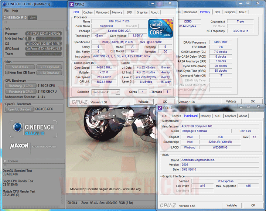Click the BIOS date 09/21/2010
Image resolution: width=266 pixels, height=211 pixels.
point(220,169)
